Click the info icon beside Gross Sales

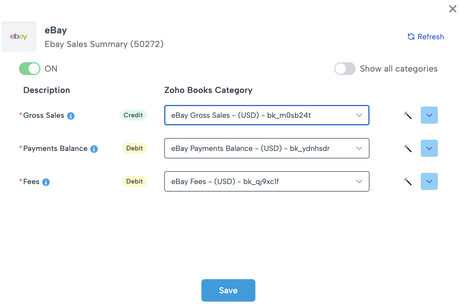point(71,116)
